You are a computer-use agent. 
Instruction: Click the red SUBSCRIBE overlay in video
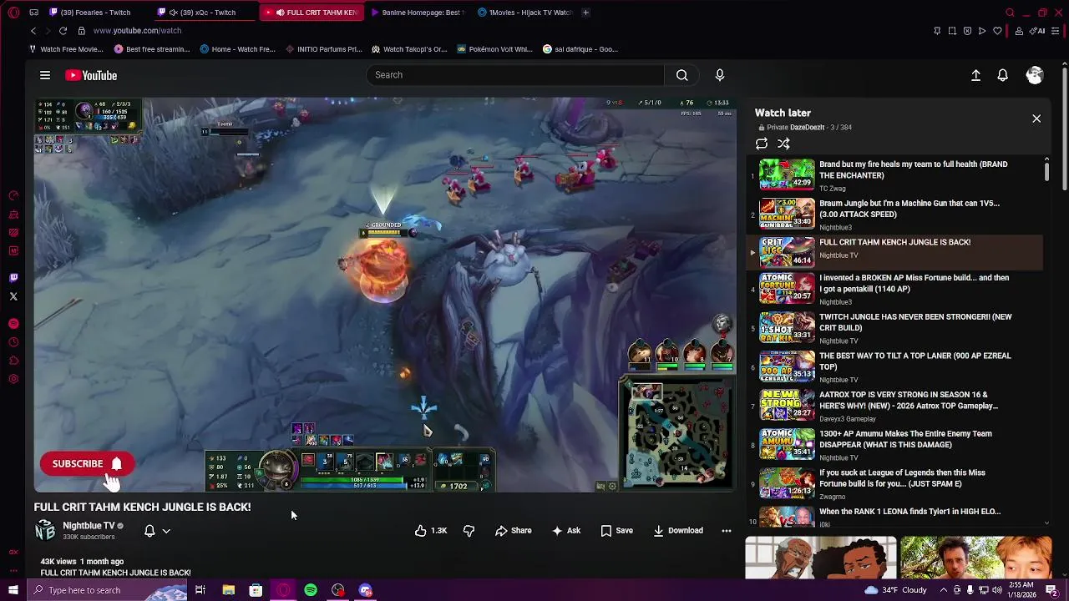click(87, 463)
